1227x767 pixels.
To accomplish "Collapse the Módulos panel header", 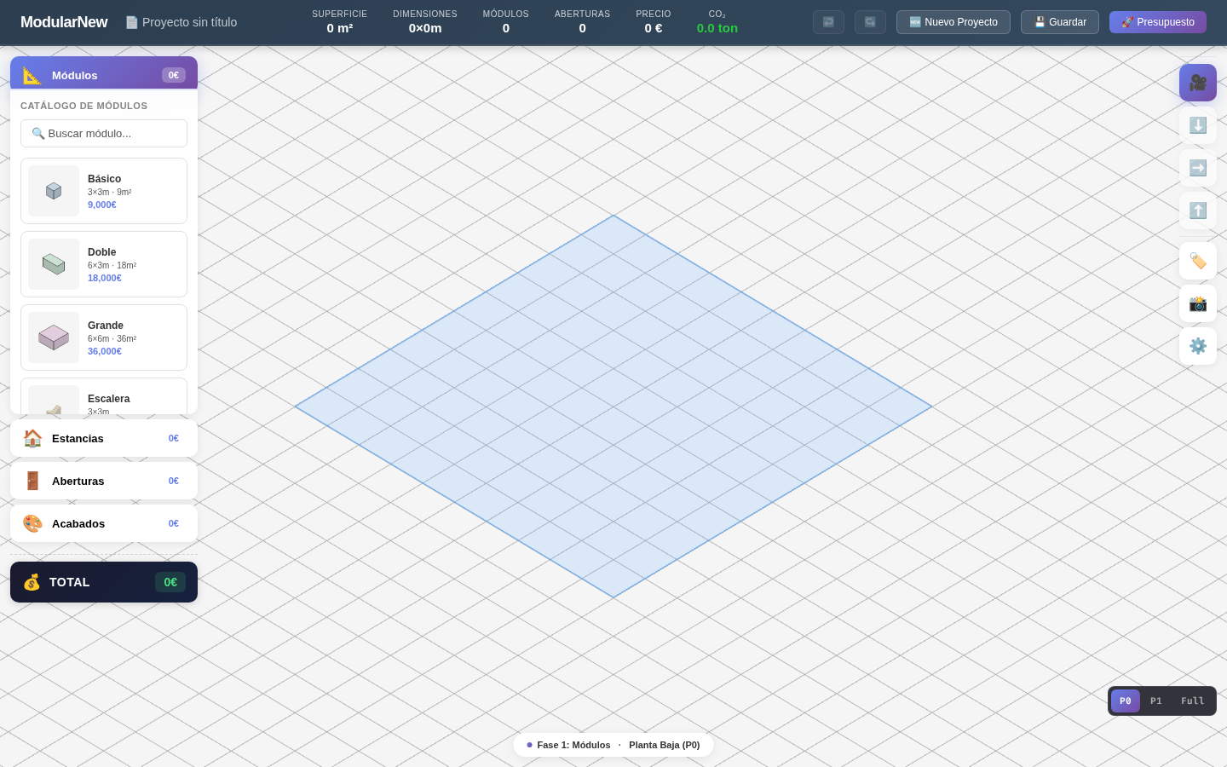I will click(x=104, y=75).
